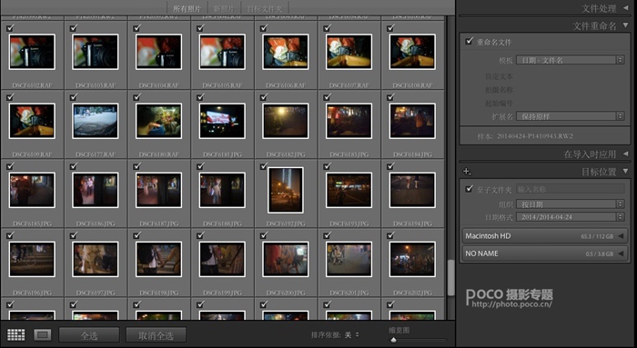Uncheck the photo DSCF6102.RAF
This screenshot has height=348, width=637.
tap(10, 28)
